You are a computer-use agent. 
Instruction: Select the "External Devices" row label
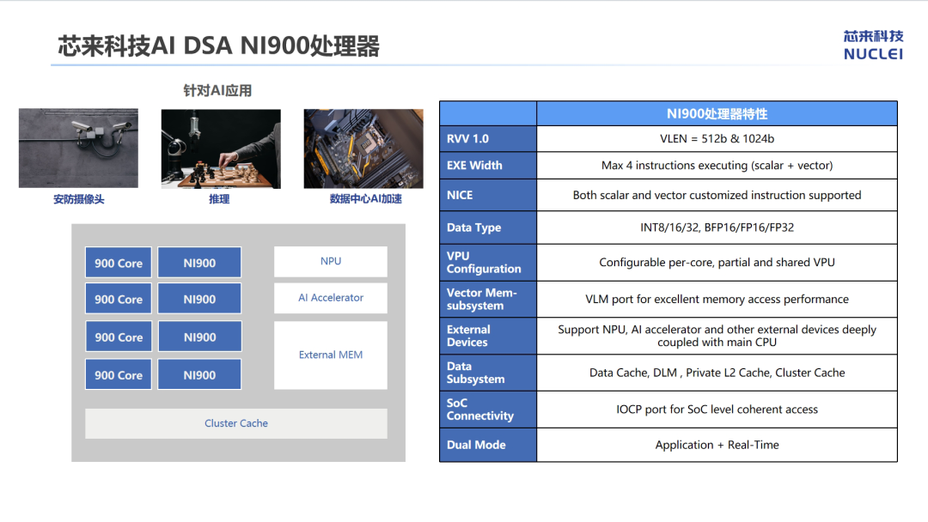[x=488, y=336]
